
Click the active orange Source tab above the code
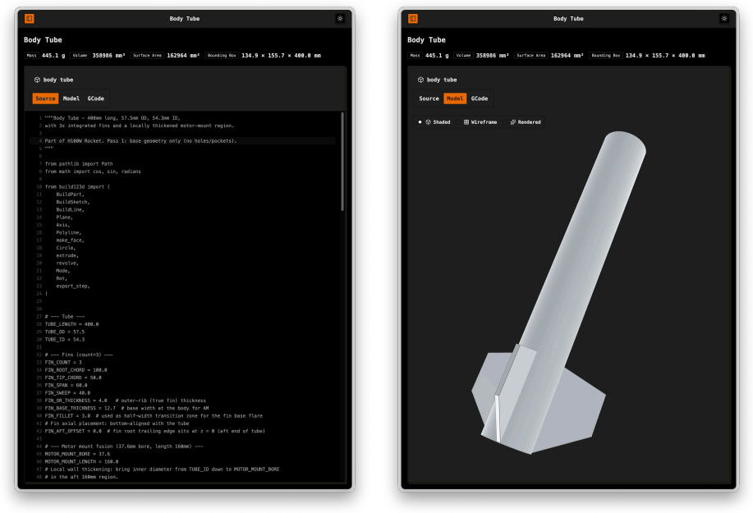(x=45, y=98)
